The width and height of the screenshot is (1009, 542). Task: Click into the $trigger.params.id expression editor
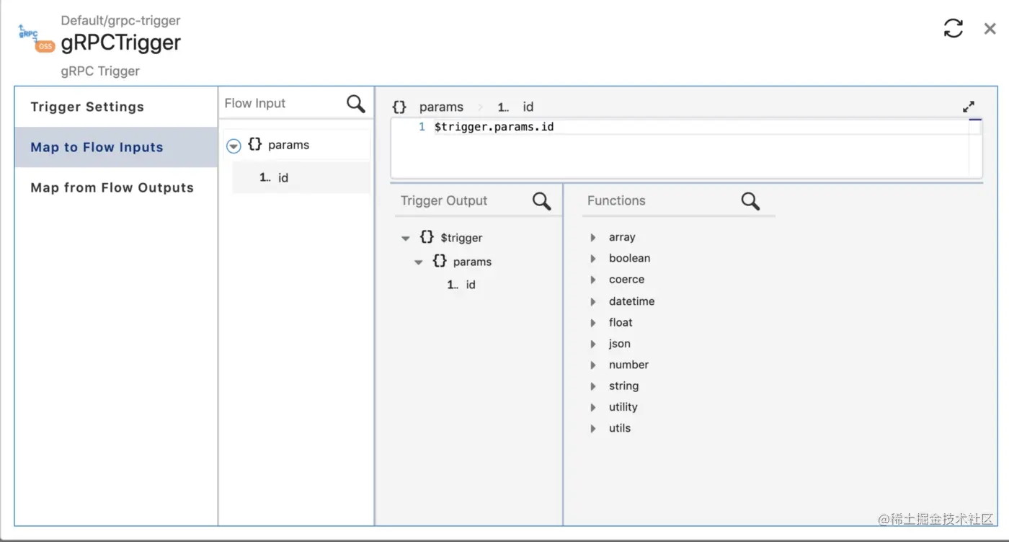click(686, 148)
